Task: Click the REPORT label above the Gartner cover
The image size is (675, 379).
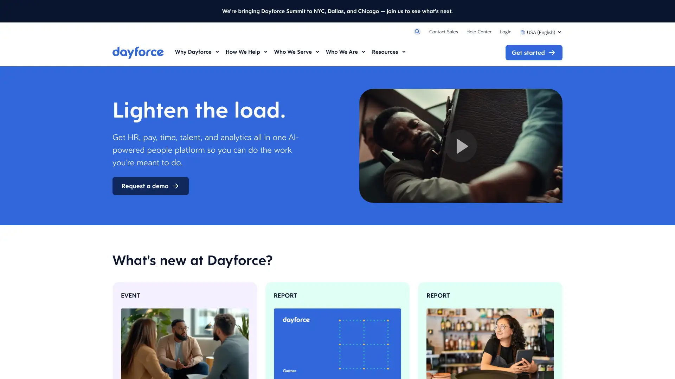Action: click(x=285, y=295)
